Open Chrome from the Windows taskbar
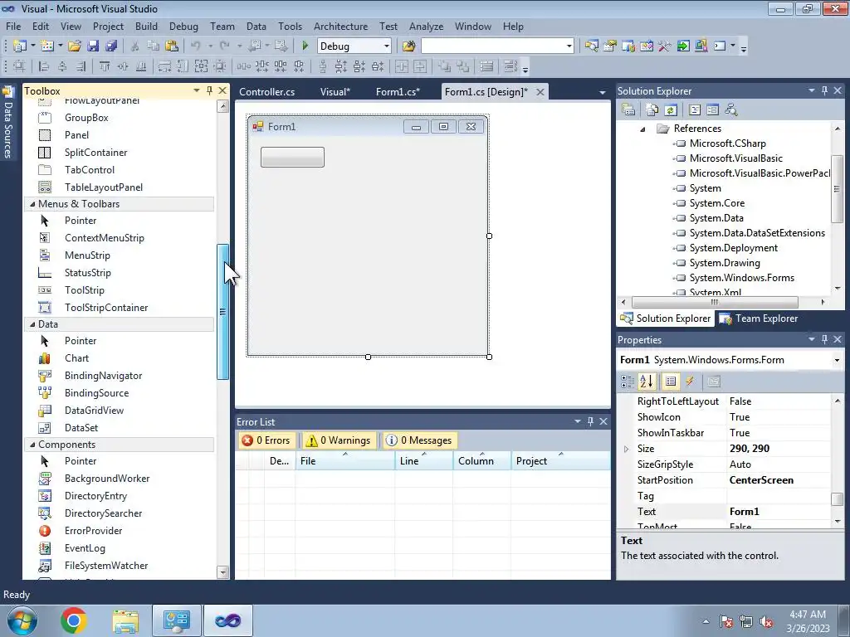The image size is (850, 637). 74,620
